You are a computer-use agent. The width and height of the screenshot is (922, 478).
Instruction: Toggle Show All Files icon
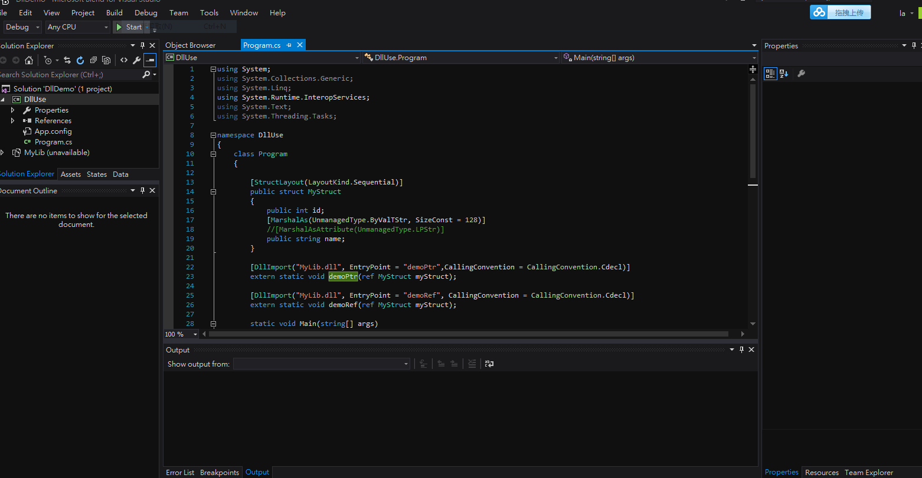click(x=106, y=60)
